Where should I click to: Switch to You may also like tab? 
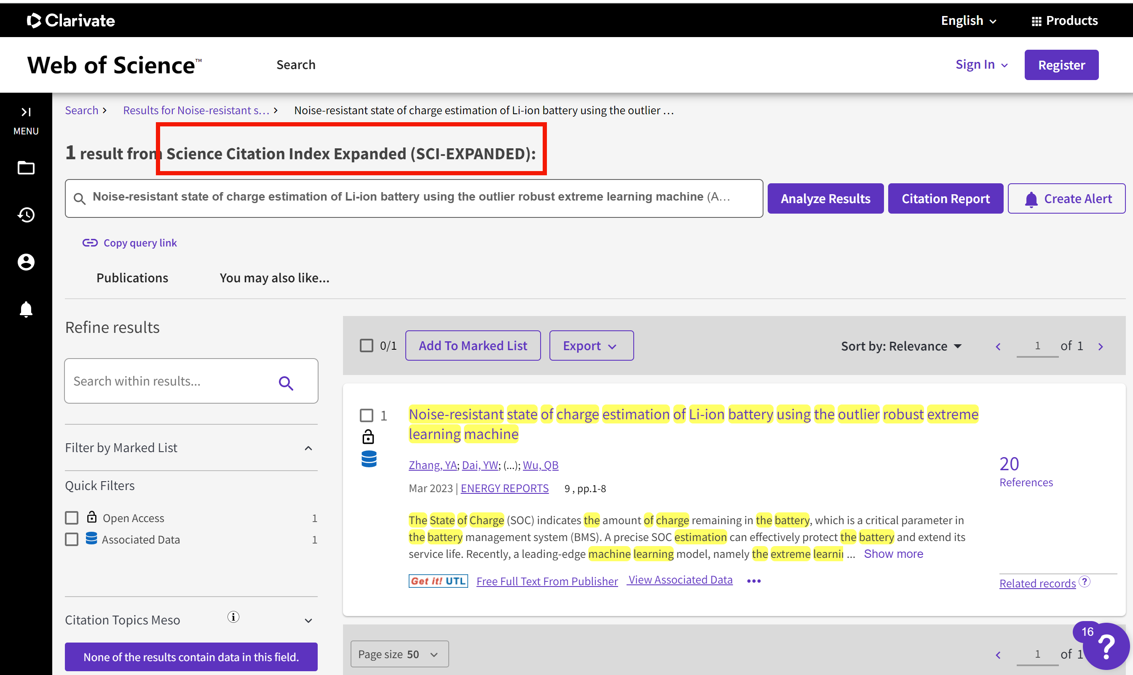pos(274,278)
